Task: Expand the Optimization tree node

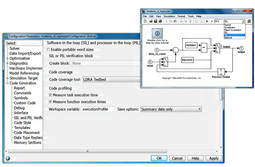Action: 7,58
